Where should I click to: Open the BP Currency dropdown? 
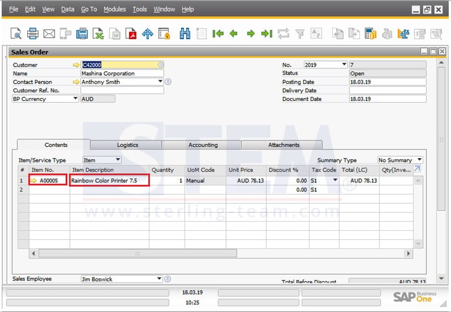75,99
